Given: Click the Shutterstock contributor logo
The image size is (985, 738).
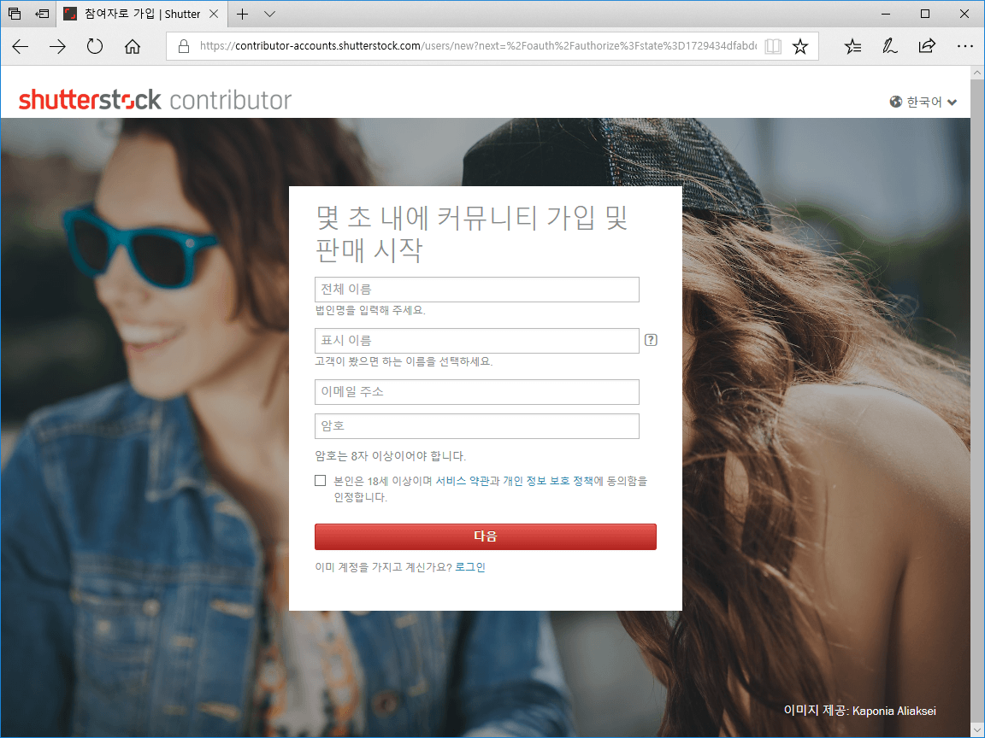Looking at the screenshot, I should (155, 100).
